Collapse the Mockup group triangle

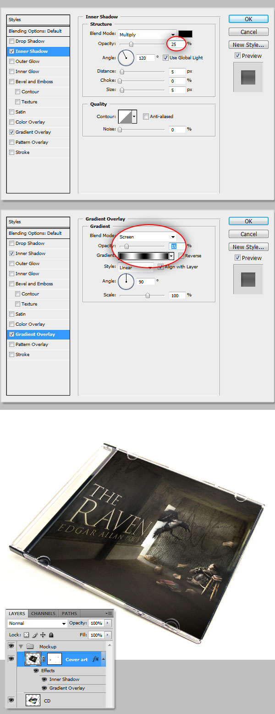point(21,646)
